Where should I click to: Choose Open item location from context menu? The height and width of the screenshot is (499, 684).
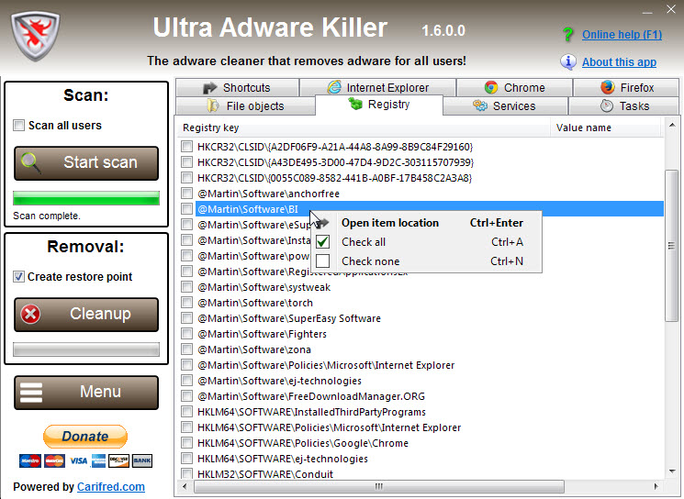426,223
